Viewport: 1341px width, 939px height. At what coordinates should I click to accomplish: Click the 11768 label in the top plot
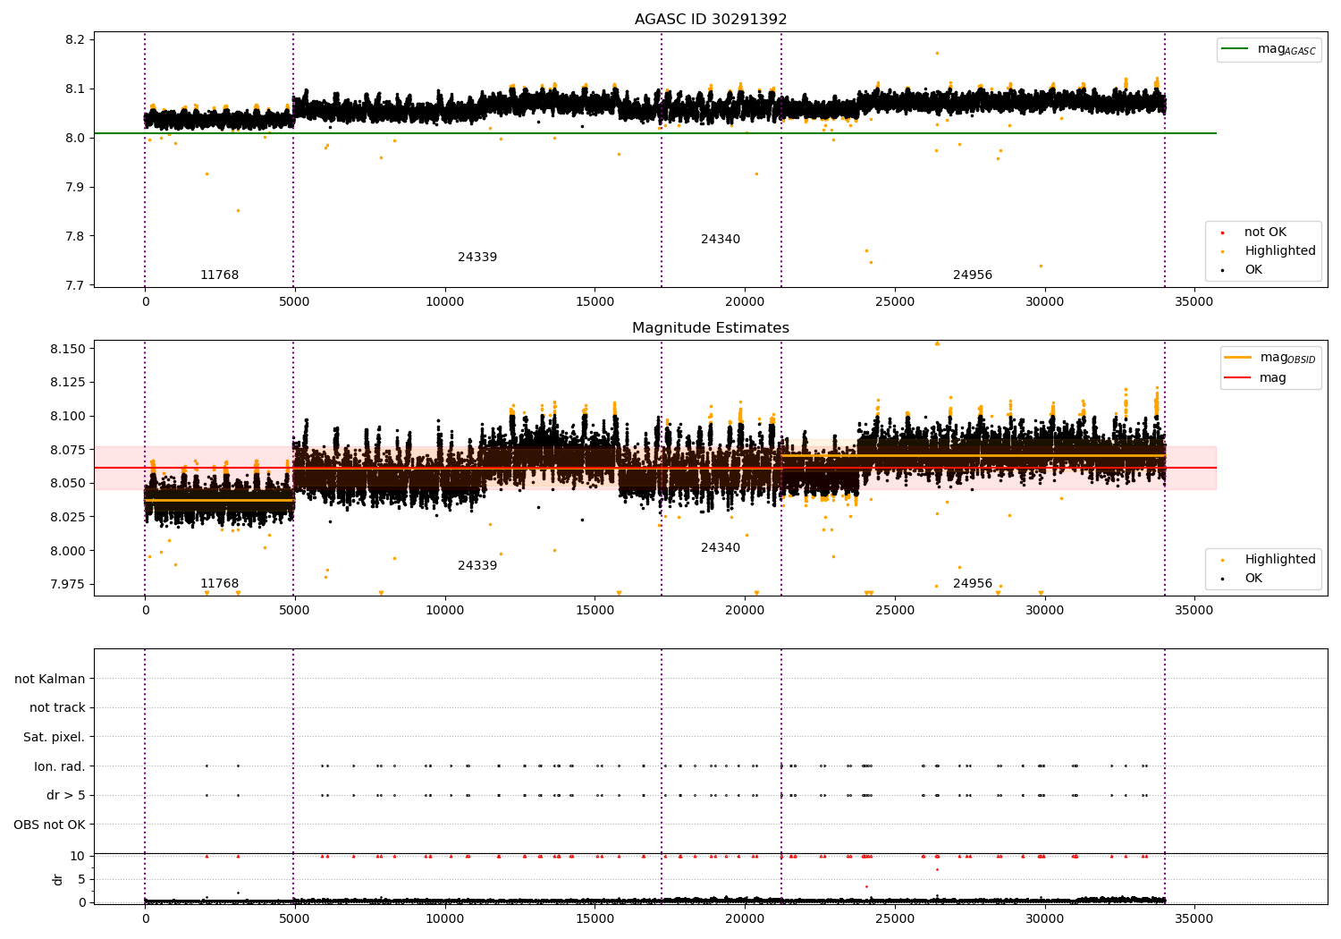click(219, 275)
